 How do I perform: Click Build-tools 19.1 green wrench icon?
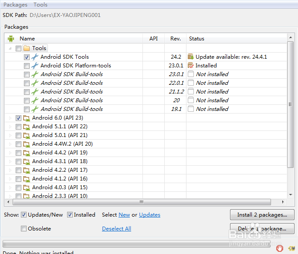35,109
